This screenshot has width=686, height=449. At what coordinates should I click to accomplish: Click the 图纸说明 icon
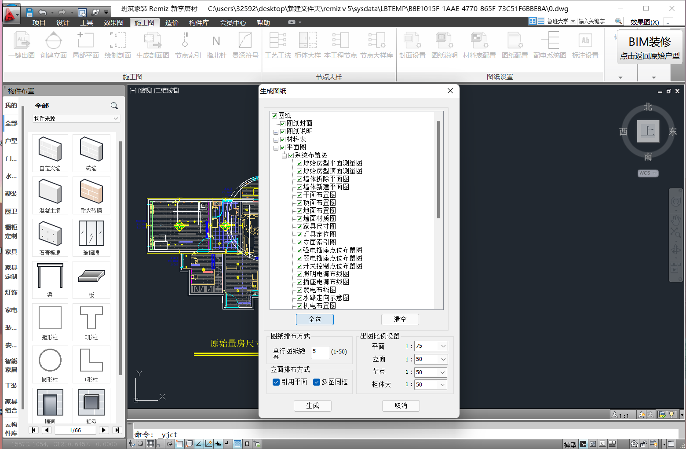(445, 45)
